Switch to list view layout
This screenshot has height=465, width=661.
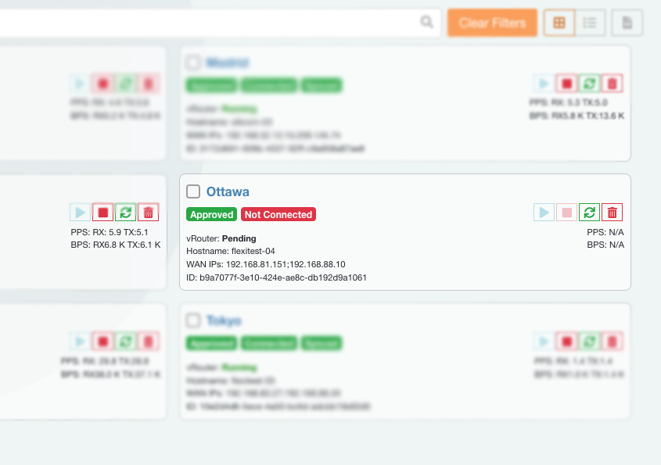(x=591, y=23)
